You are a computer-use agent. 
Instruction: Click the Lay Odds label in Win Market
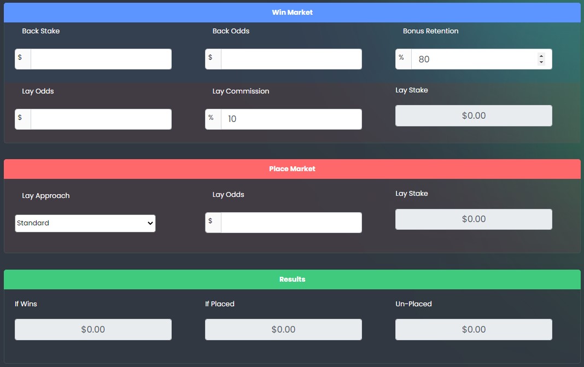point(38,91)
